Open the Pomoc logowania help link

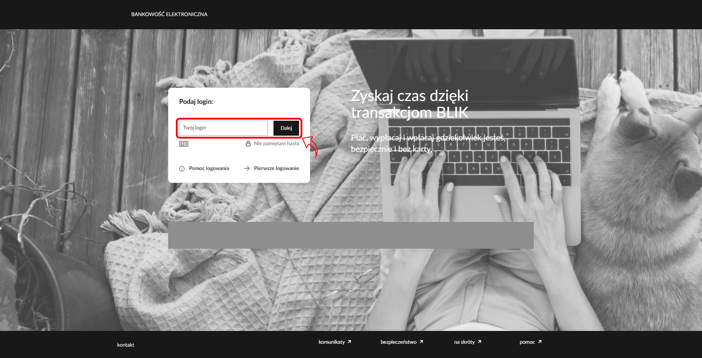[209, 168]
